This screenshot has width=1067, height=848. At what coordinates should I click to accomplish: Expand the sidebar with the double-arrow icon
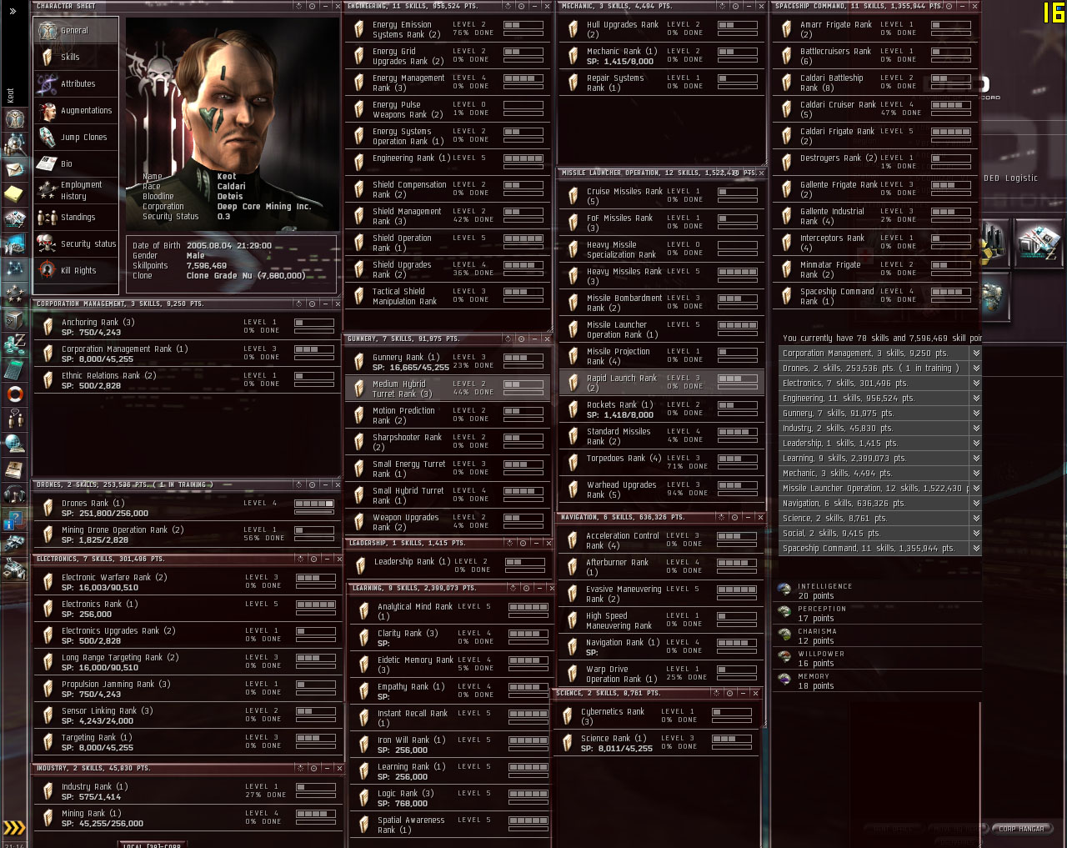[13, 12]
